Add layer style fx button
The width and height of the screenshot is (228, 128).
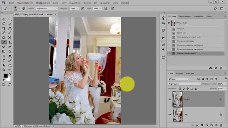pyautogui.click(x=197, y=125)
